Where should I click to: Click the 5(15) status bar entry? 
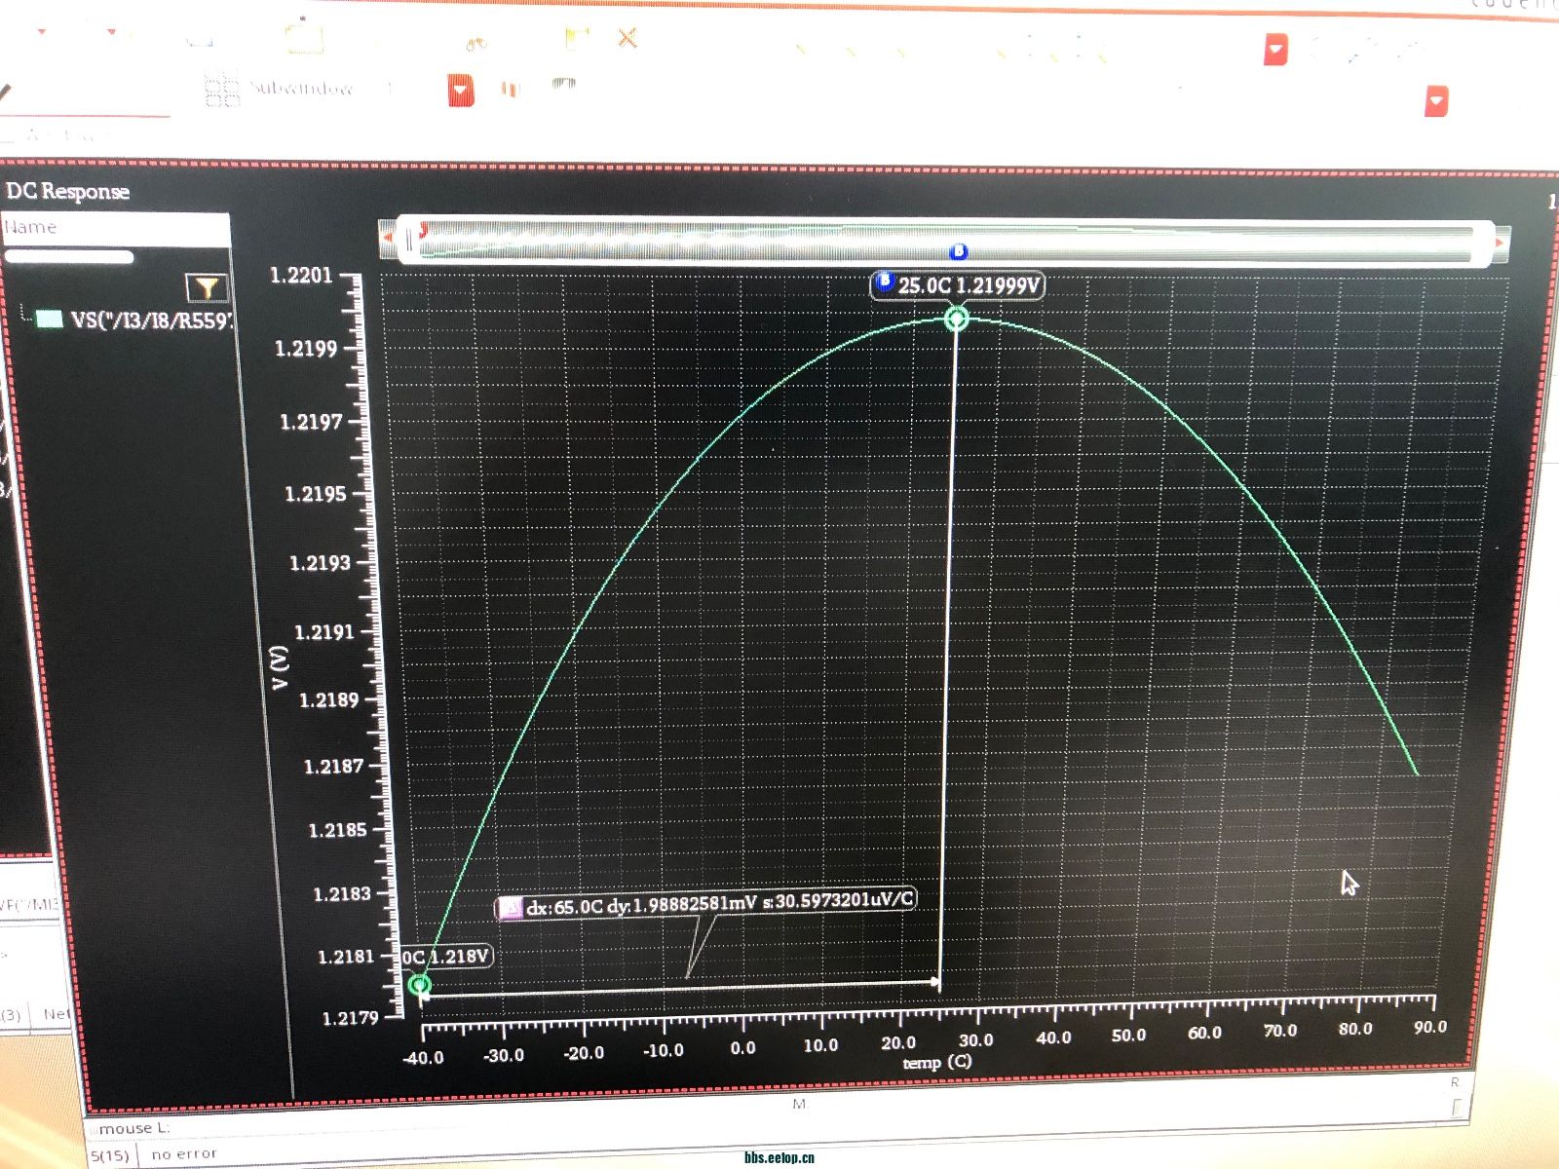pos(110,1156)
